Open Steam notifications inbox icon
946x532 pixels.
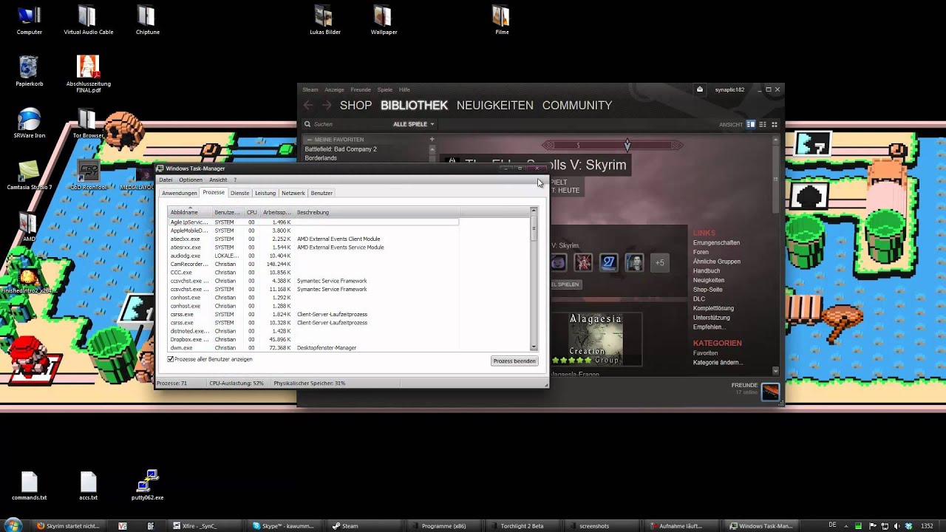click(700, 89)
